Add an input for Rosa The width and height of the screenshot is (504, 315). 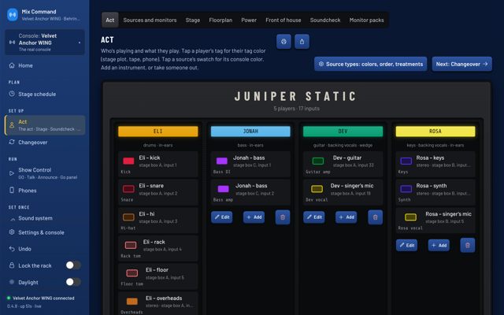pos(439,245)
